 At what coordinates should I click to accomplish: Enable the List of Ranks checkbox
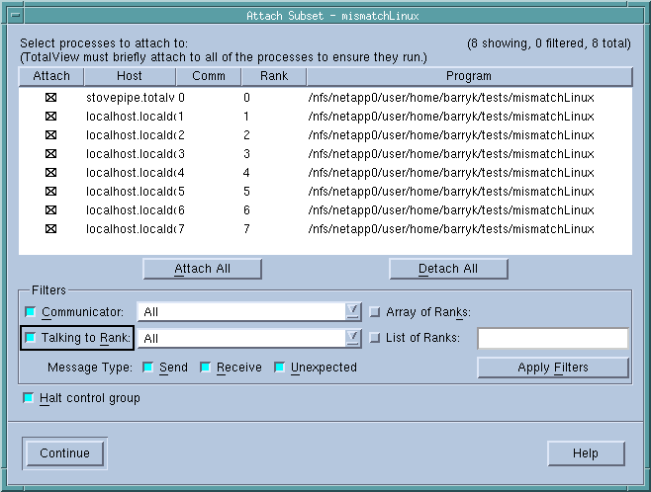[375, 339]
